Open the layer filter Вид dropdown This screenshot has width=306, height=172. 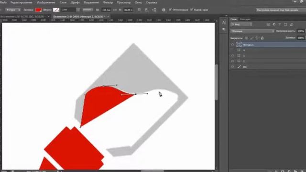tap(241, 24)
